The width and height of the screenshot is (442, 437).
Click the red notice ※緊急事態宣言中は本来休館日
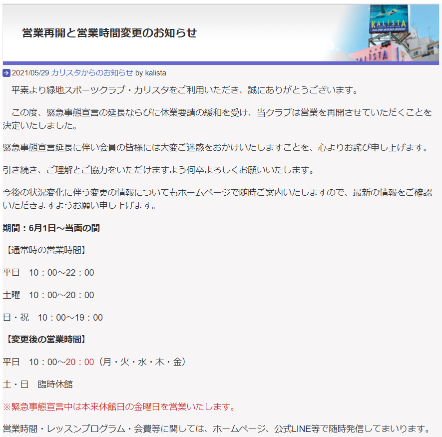pyautogui.click(x=119, y=407)
